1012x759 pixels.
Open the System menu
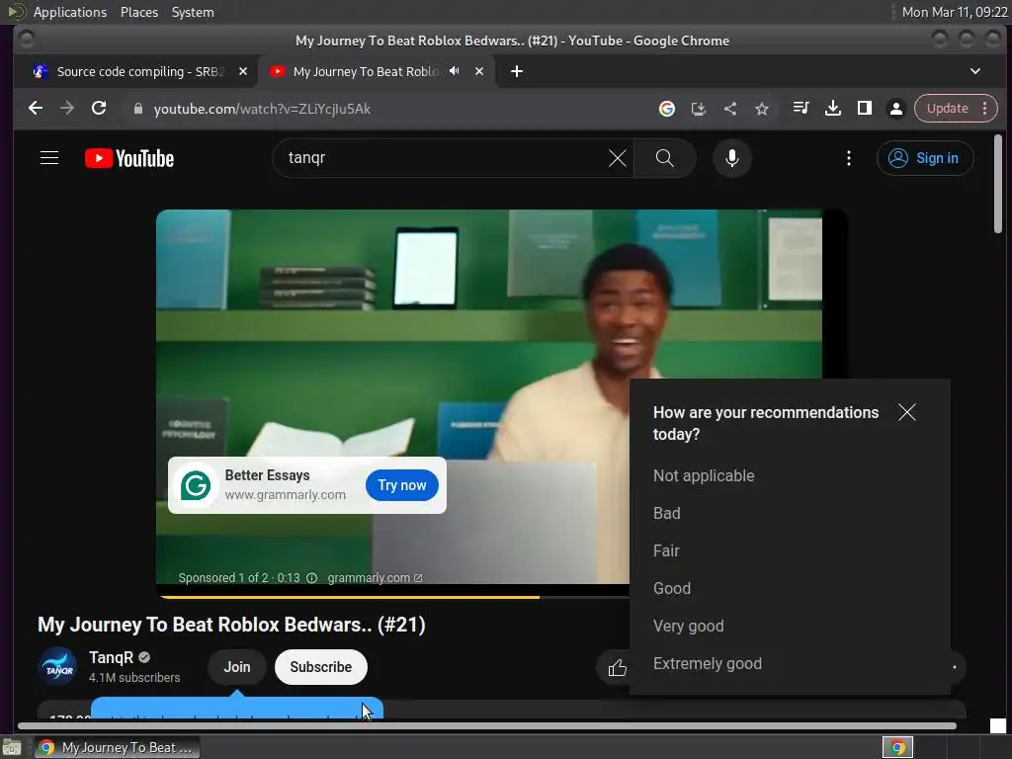pyautogui.click(x=193, y=12)
